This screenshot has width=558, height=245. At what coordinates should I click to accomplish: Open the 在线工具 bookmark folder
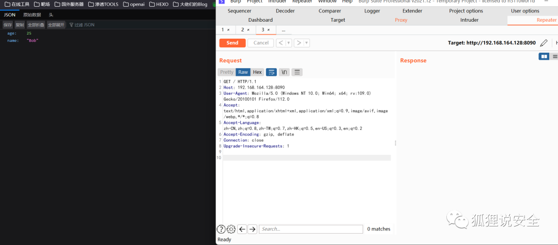coord(17,4)
